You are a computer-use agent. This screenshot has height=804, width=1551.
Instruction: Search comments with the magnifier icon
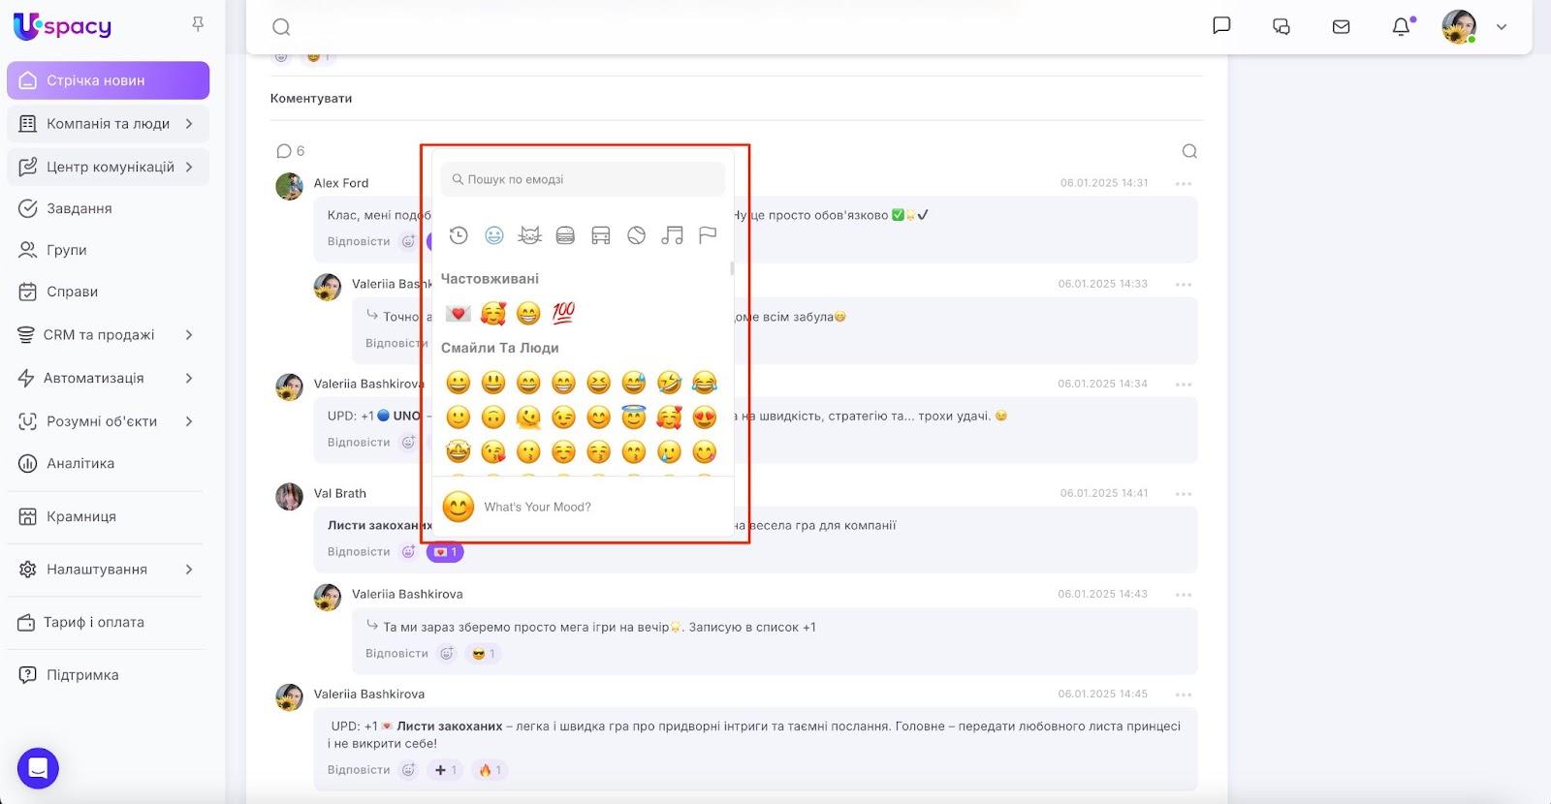tap(1189, 151)
